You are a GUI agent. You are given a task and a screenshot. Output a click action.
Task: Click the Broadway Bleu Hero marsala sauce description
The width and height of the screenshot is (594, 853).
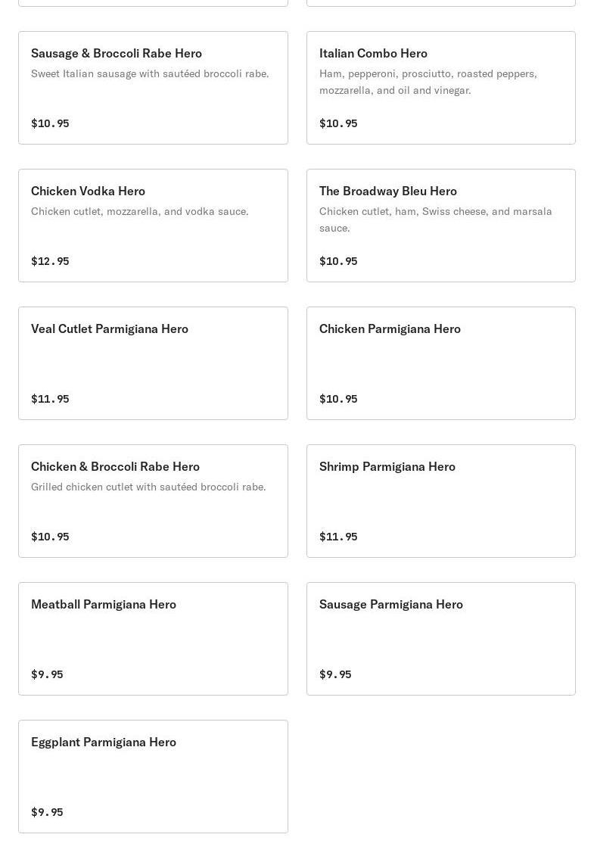click(x=435, y=219)
